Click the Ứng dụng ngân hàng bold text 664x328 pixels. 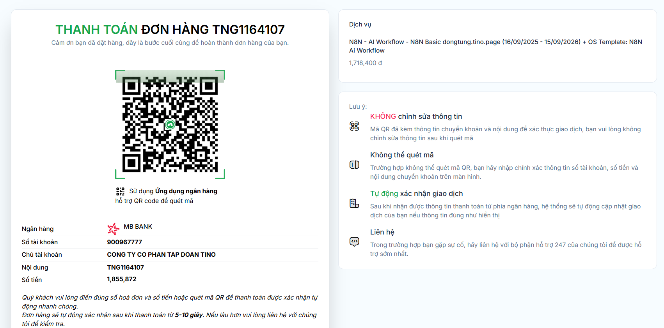click(x=186, y=191)
